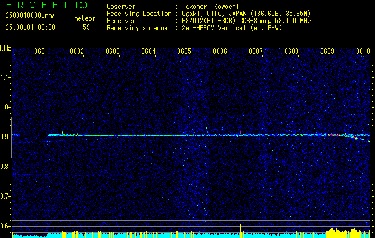Click the receiving location Ogaki, Gifu, JAPAN
375x238 pixels.
[x=214, y=14]
